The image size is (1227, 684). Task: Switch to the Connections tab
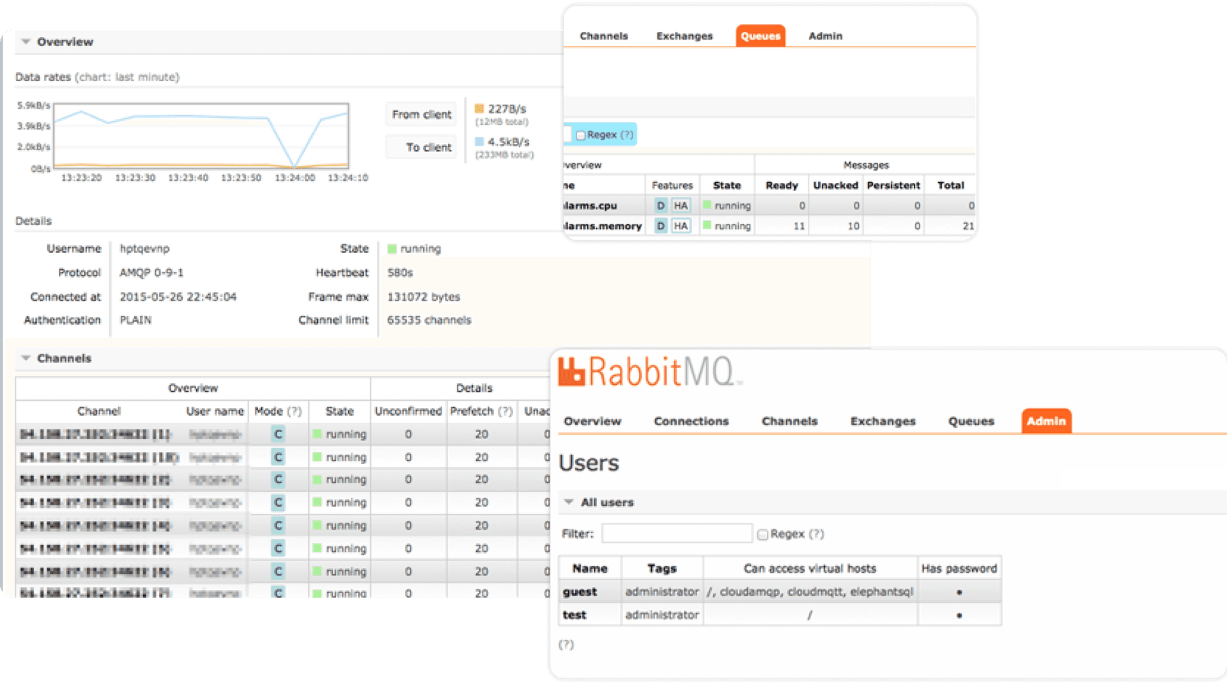coord(691,421)
